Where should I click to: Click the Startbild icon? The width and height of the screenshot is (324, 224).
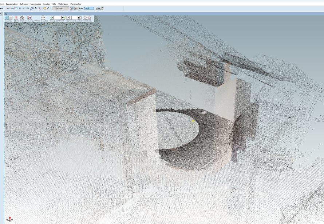pos(22,17)
